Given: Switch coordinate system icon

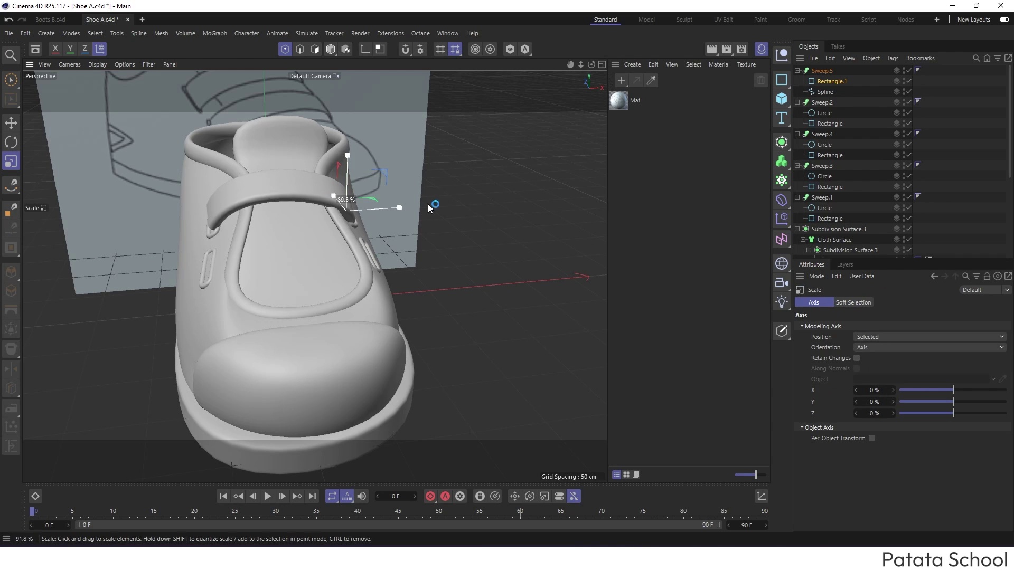Looking at the screenshot, I should click(100, 49).
